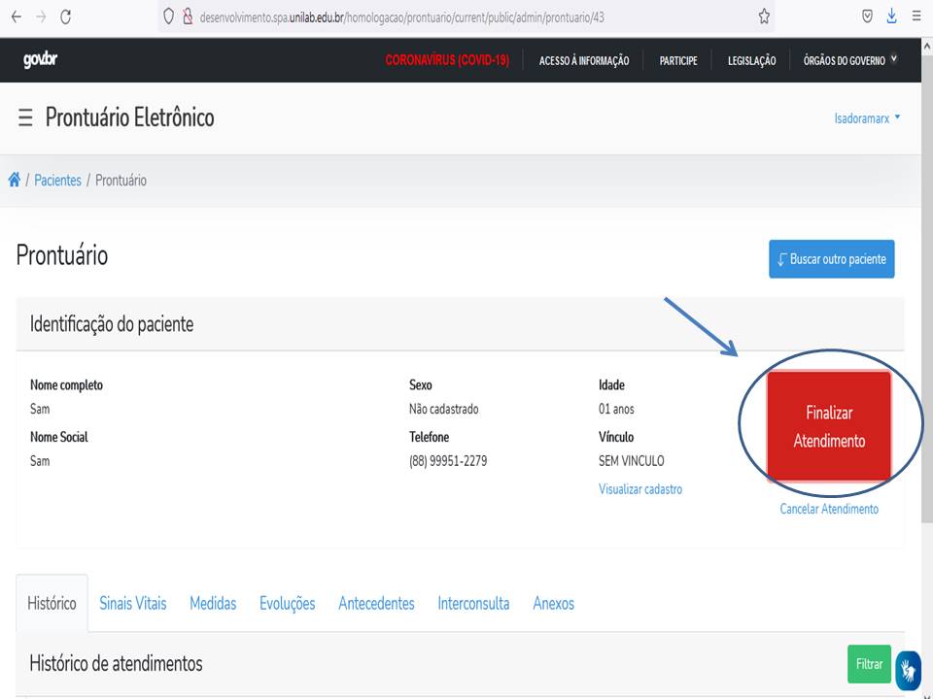Open the browser downloads icon
This screenshot has height=699, width=933.
tap(891, 17)
